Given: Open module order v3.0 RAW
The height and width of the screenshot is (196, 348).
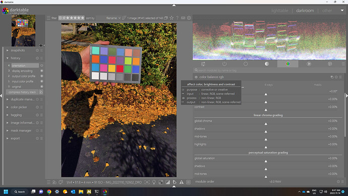Looking at the screenshot, I should click(275, 181).
